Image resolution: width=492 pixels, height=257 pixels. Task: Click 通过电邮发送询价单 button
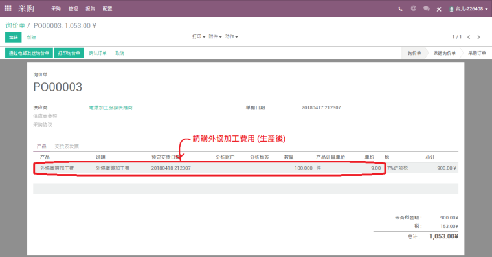(29, 53)
